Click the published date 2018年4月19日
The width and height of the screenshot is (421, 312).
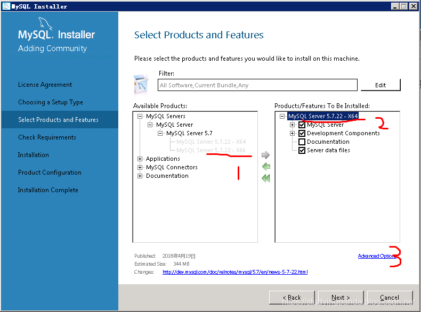179,256
